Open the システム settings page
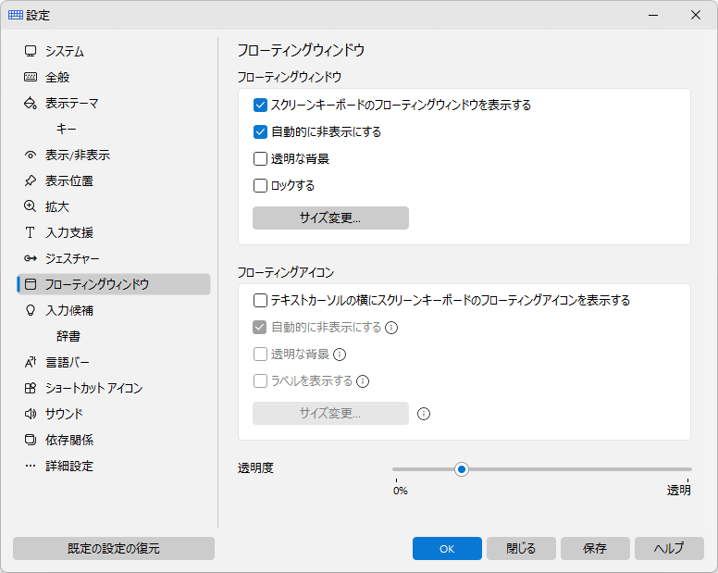This screenshot has height=573, width=718. [114, 51]
